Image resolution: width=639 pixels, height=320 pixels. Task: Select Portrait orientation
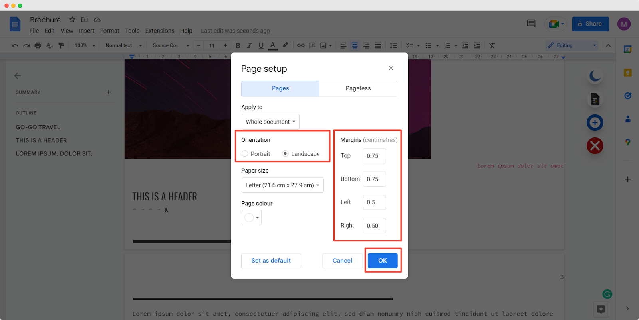point(245,154)
